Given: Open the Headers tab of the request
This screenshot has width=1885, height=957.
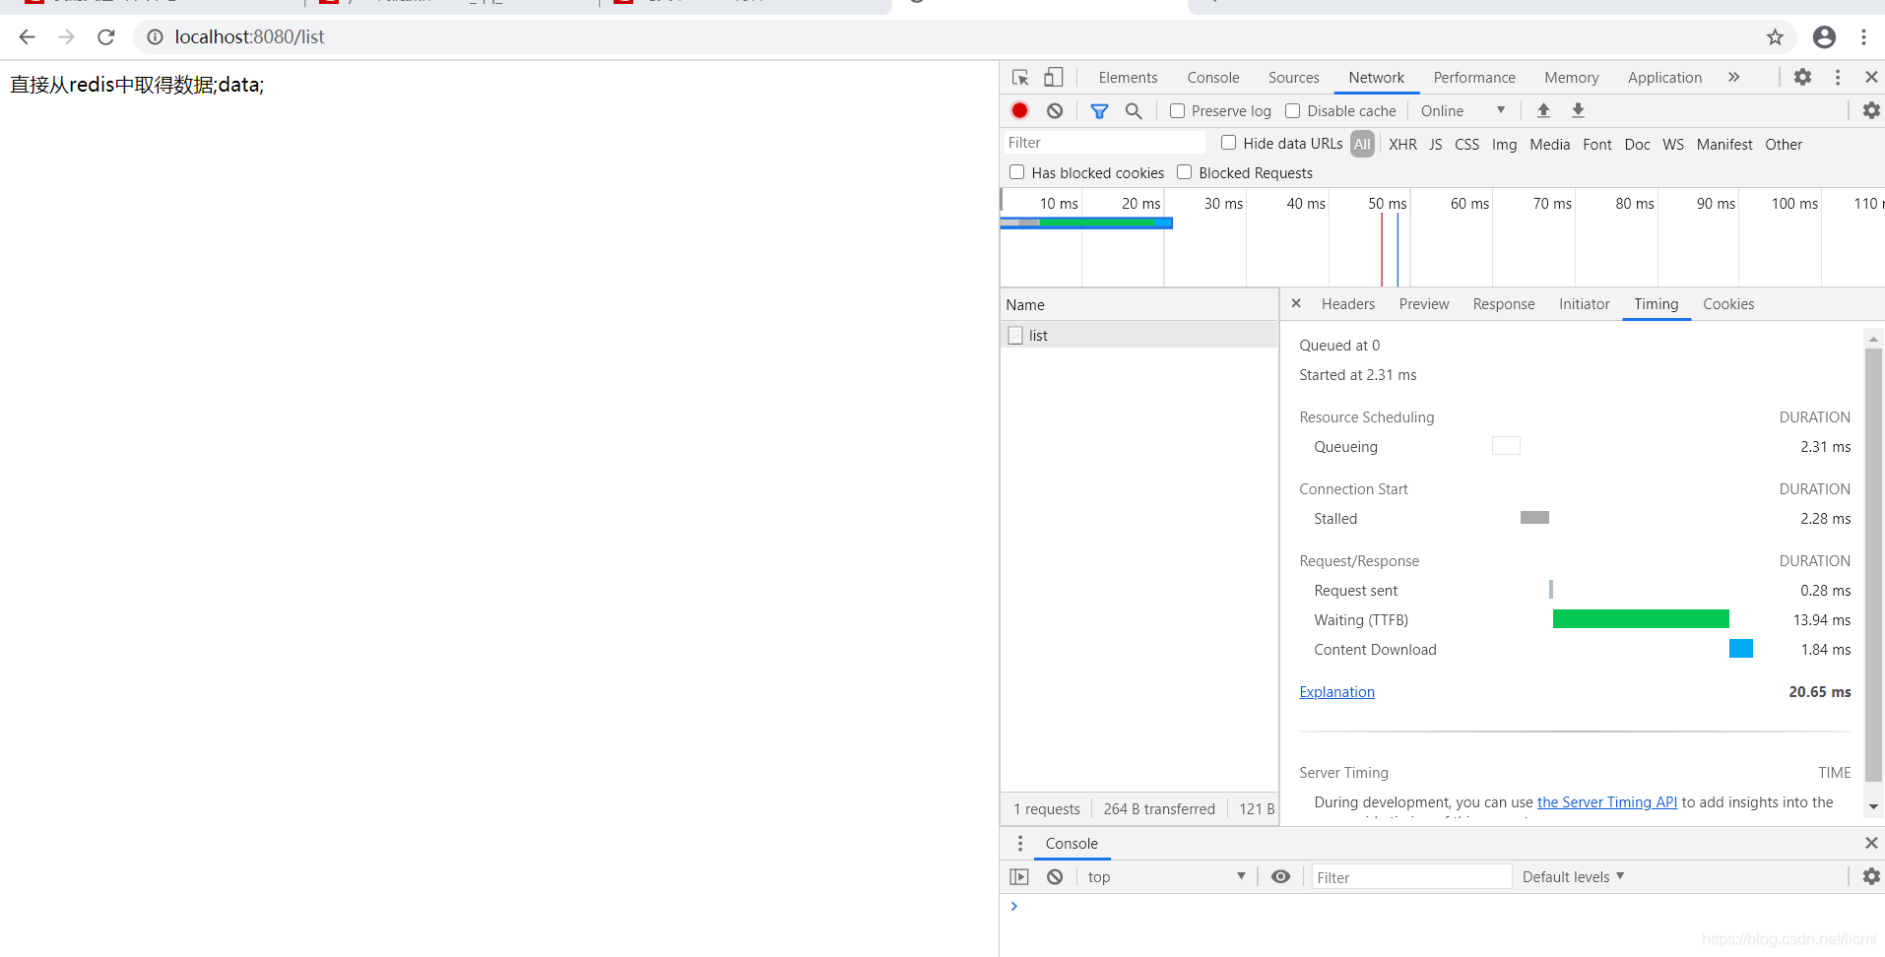Looking at the screenshot, I should [x=1347, y=304].
